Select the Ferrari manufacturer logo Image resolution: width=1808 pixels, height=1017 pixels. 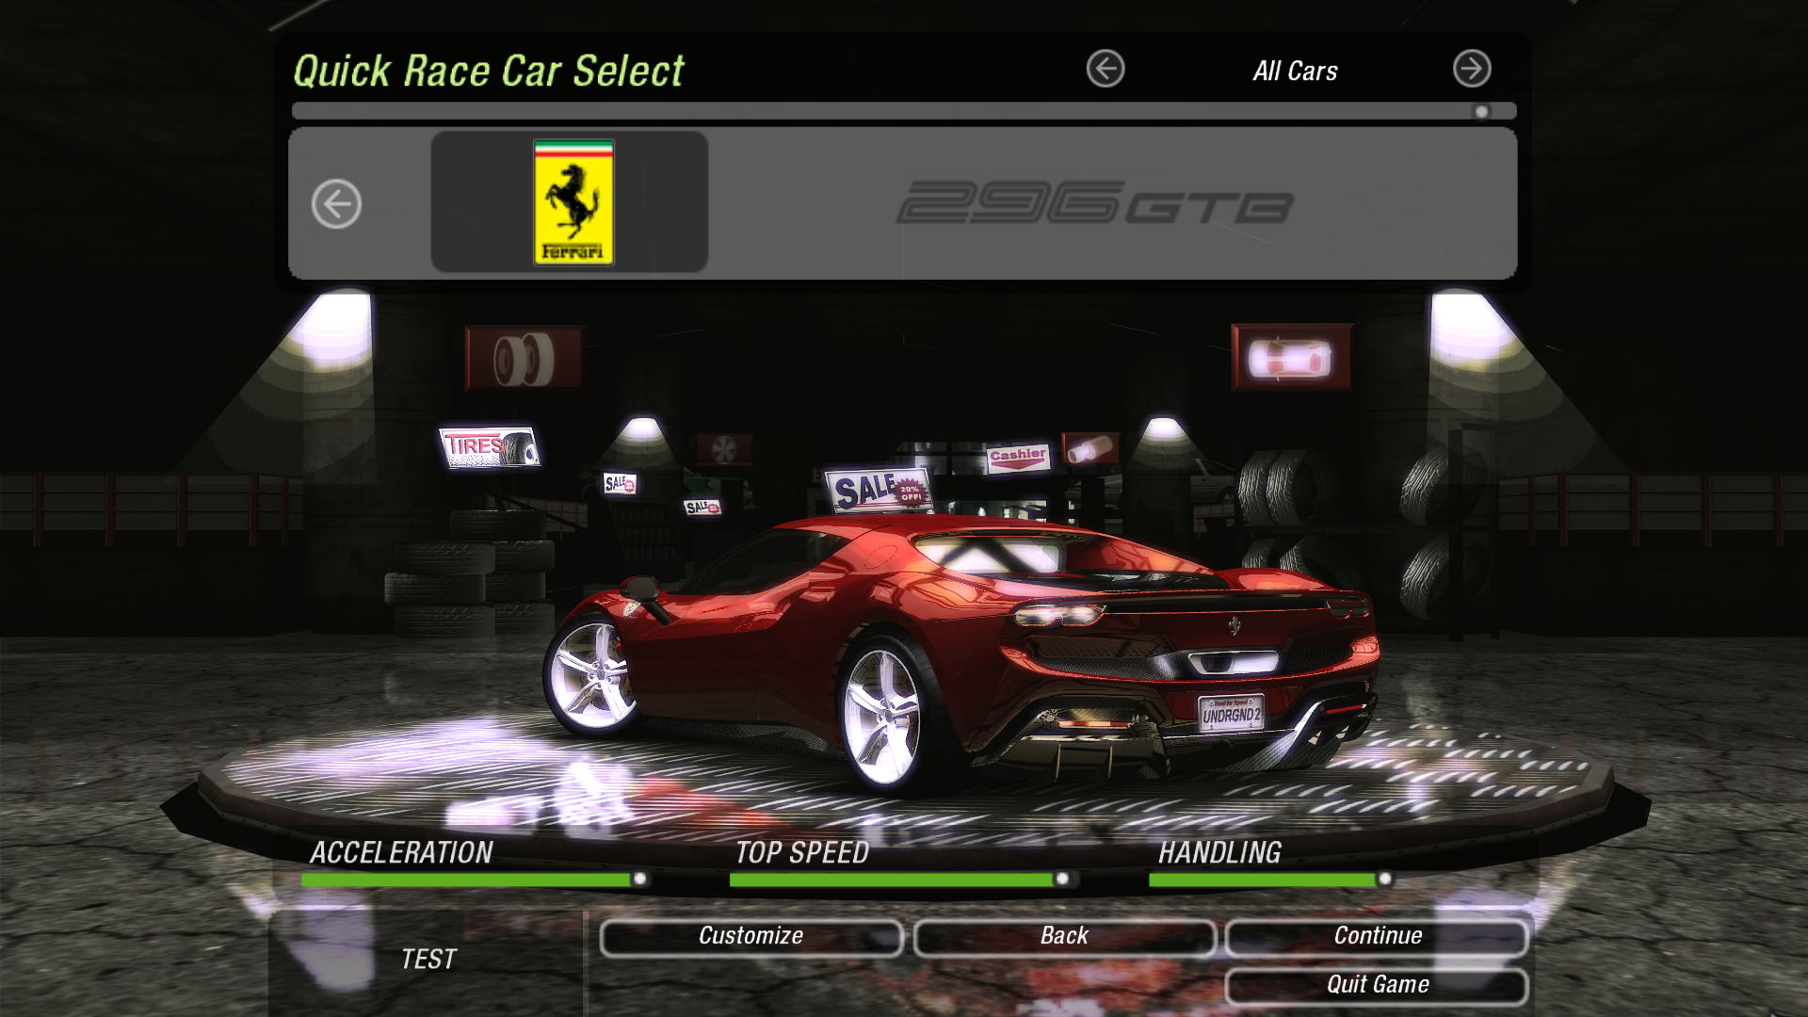(x=573, y=202)
